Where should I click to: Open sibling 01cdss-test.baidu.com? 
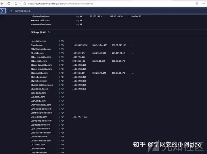click(41, 69)
